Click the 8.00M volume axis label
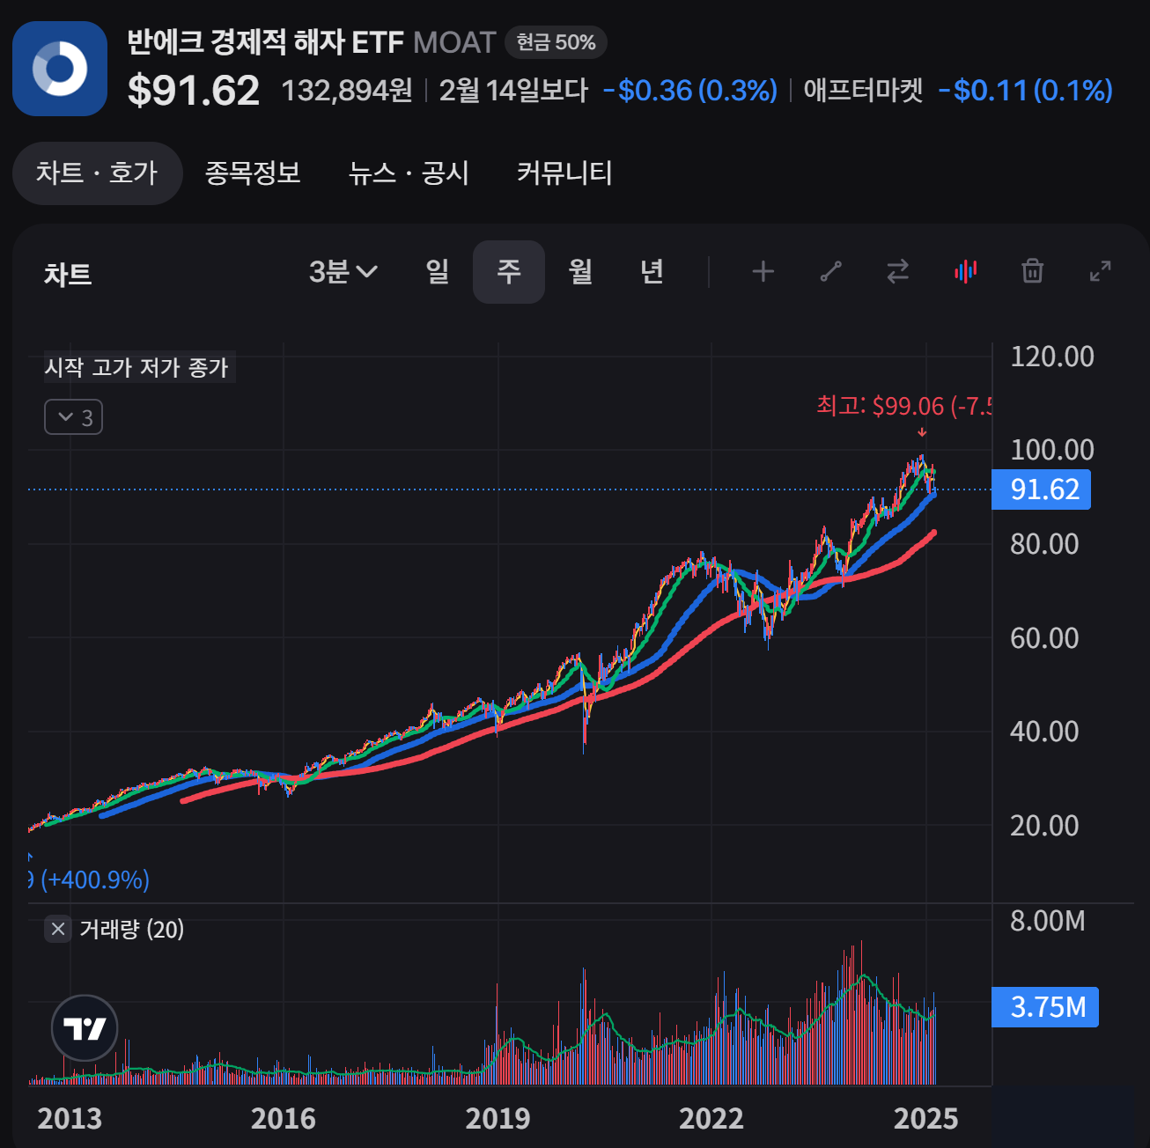Image resolution: width=1150 pixels, height=1148 pixels. point(1047,921)
